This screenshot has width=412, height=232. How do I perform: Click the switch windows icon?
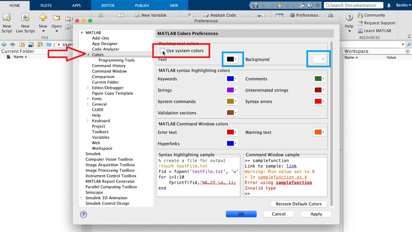coord(302,5)
